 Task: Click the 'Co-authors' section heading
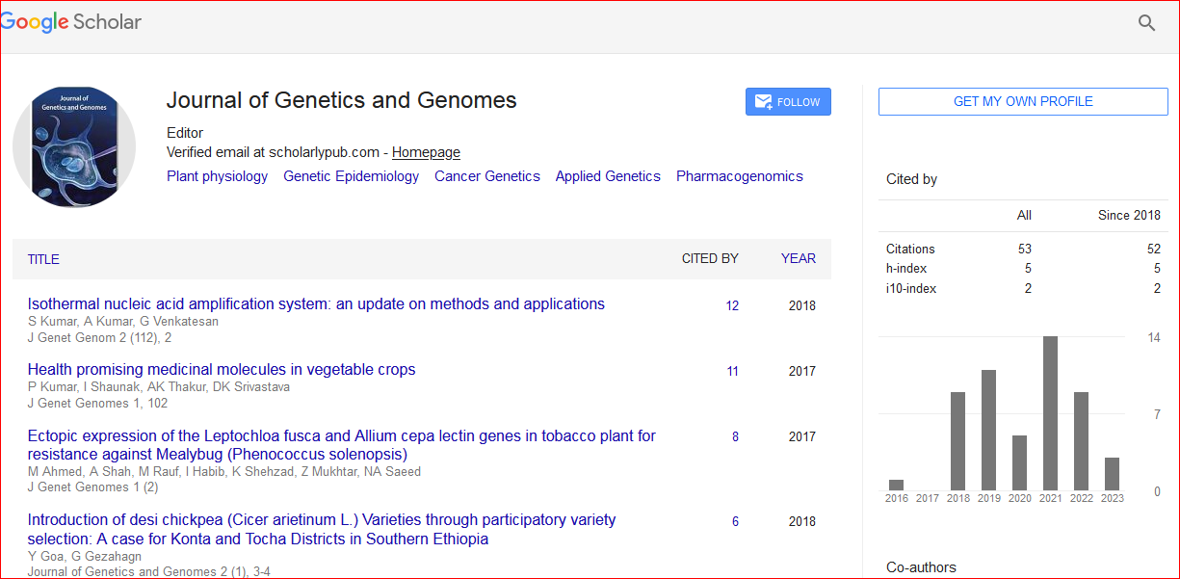click(922, 568)
